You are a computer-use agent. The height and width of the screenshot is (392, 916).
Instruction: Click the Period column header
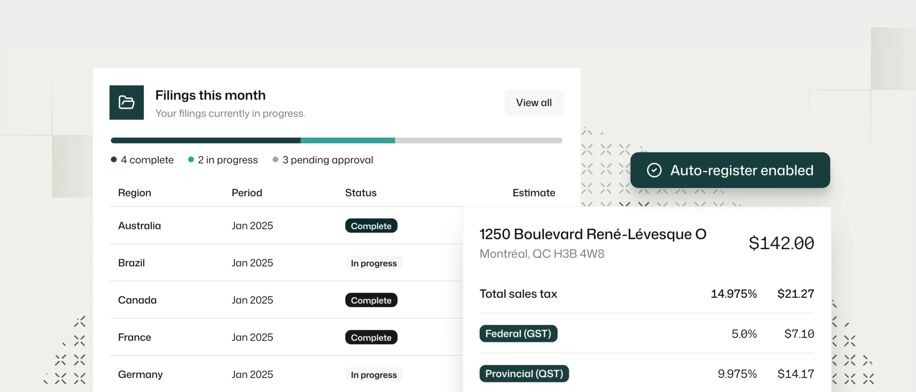pyautogui.click(x=247, y=193)
